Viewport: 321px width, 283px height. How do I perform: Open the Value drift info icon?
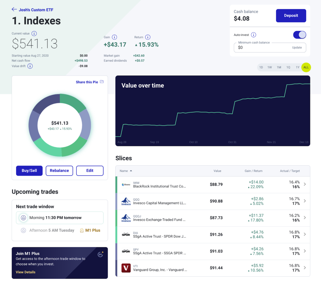30,66
